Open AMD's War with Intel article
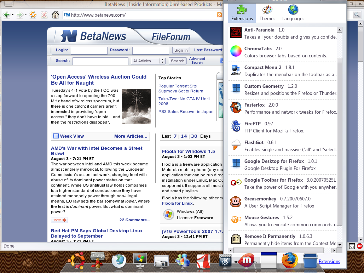Screen dimensions: 364x273 click(x=97, y=151)
